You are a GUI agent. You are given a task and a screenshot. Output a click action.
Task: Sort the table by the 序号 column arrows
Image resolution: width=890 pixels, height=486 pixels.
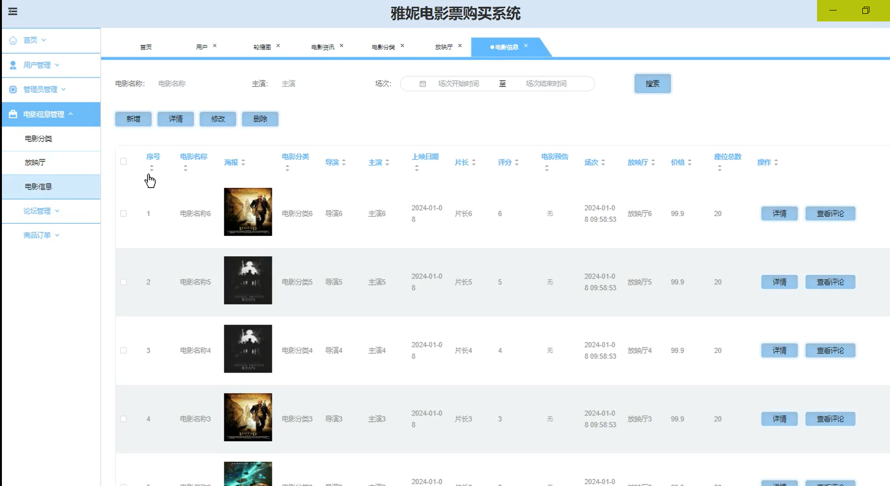coord(152,168)
